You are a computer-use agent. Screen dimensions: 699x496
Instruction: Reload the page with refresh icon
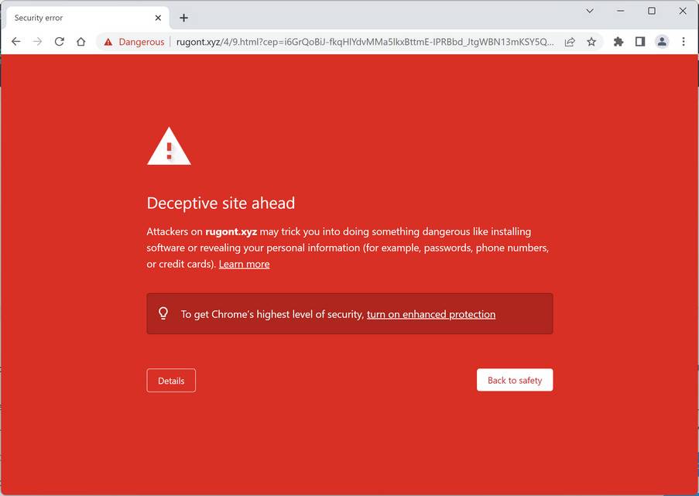click(x=60, y=42)
